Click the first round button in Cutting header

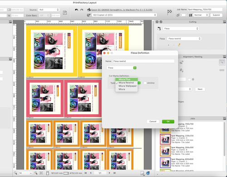click(x=157, y=22)
